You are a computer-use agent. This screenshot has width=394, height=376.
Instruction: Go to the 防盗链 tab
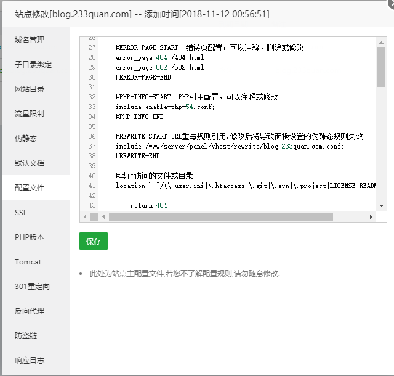click(26, 336)
